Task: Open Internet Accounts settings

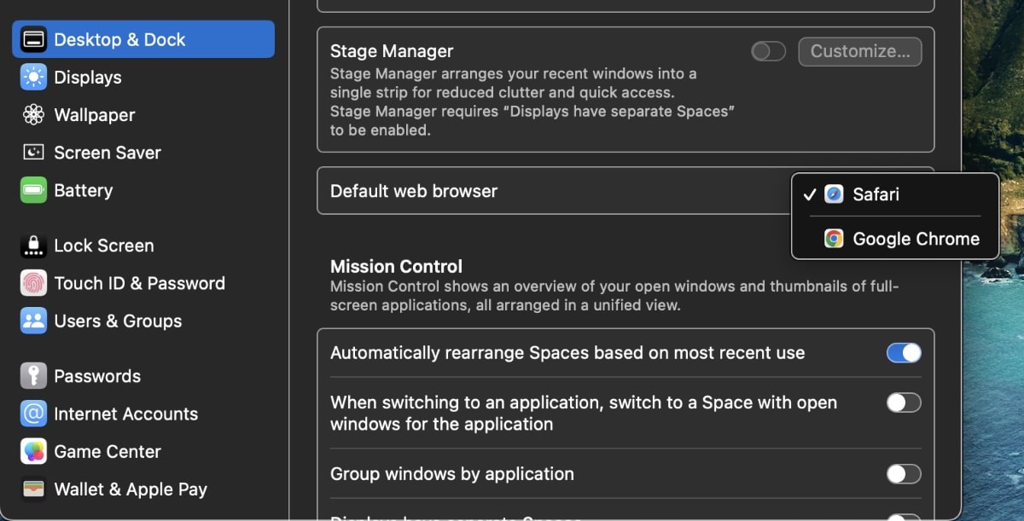Action: [x=125, y=414]
